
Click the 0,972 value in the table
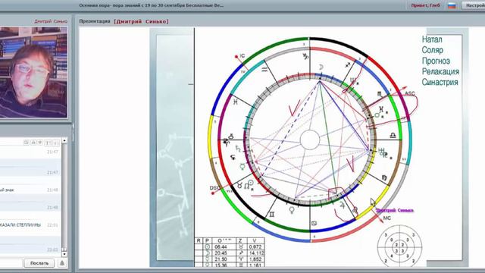click(x=256, y=247)
